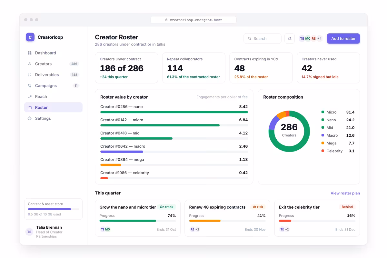Click the 74% progress bar

[138, 221]
